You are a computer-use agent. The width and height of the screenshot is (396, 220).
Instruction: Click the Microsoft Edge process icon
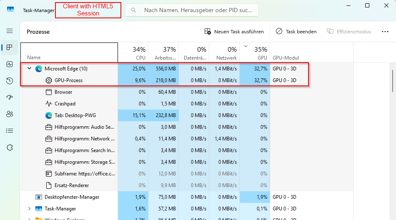(39, 69)
